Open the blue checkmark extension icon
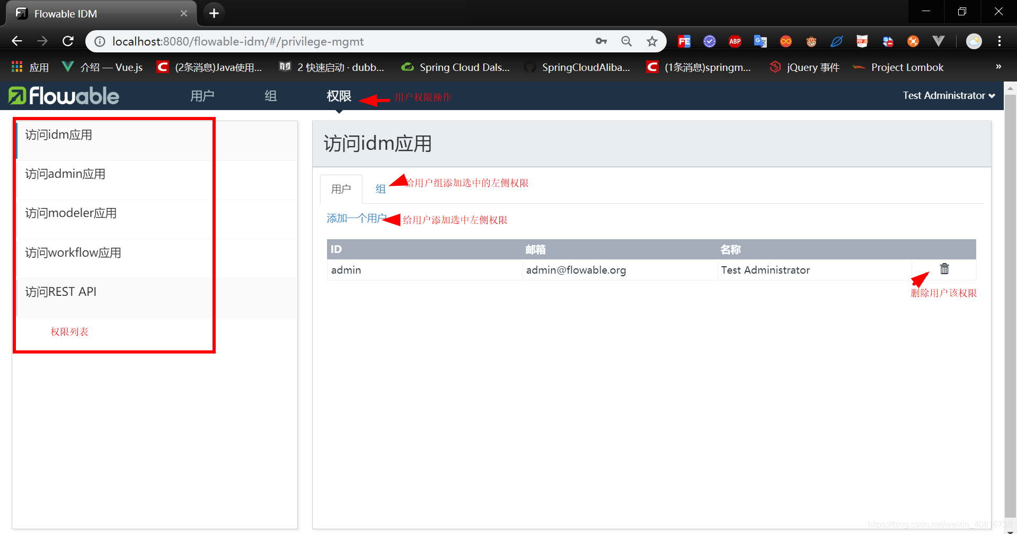This screenshot has width=1017, height=534. (x=710, y=41)
